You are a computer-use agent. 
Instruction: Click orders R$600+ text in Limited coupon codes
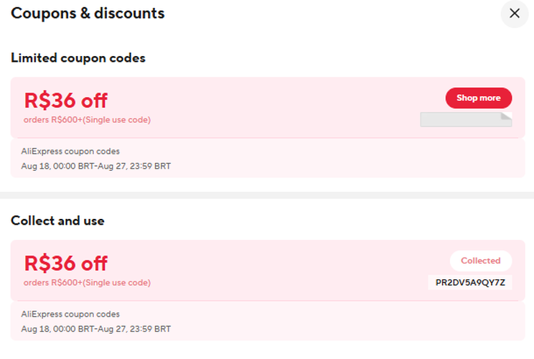87,120
